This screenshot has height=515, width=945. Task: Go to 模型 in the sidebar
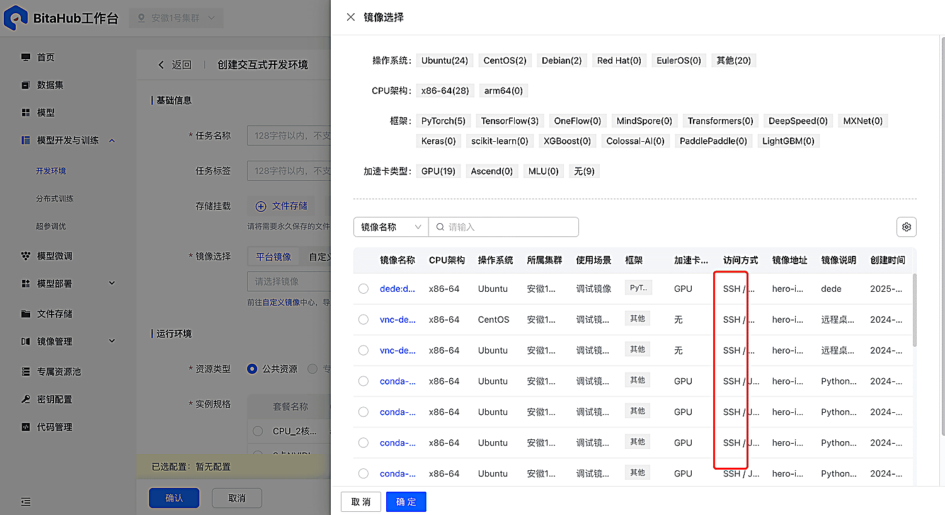[x=45, y=113]
